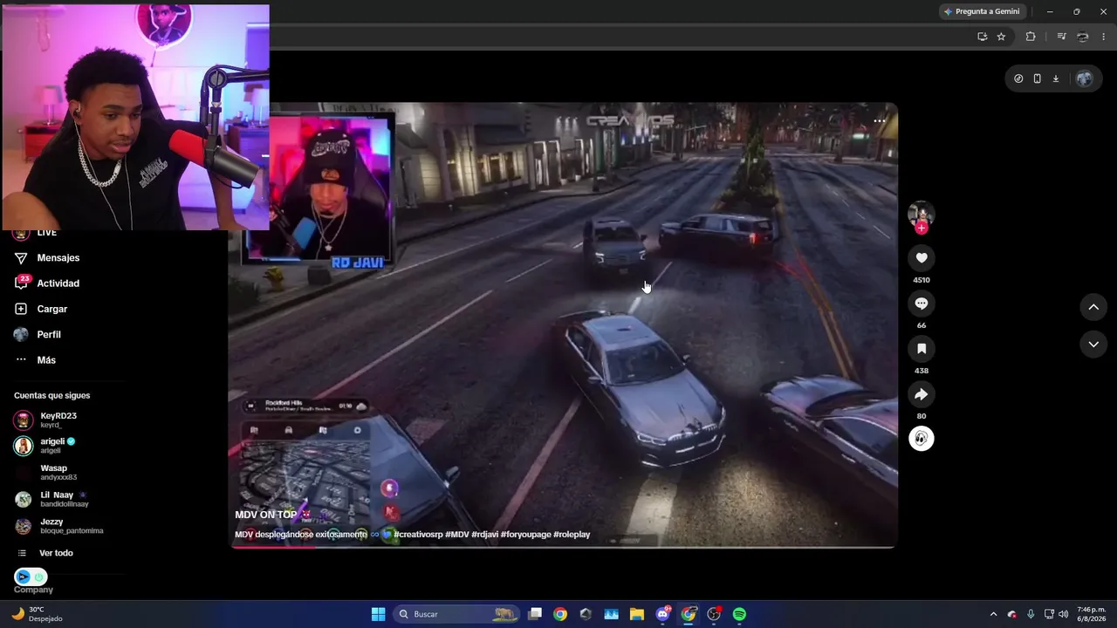
Task: Open the spinning sound disc icon
Action: pyautogui.click(x=921, y=438)
